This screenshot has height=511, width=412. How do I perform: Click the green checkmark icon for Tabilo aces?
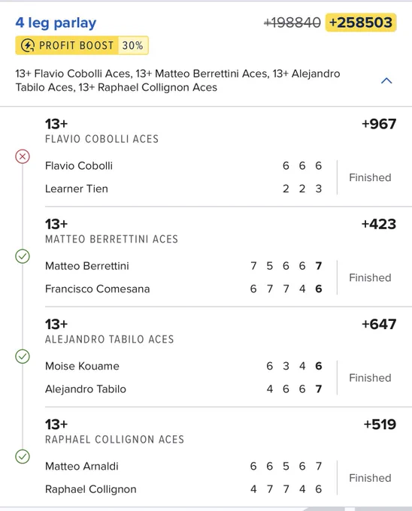point(23,356)
